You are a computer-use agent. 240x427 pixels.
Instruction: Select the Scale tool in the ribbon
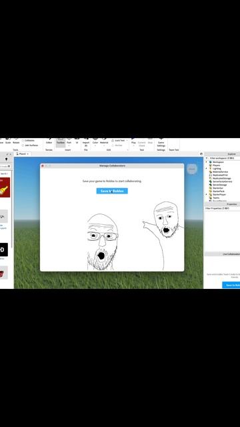click(x=8, y=141)
